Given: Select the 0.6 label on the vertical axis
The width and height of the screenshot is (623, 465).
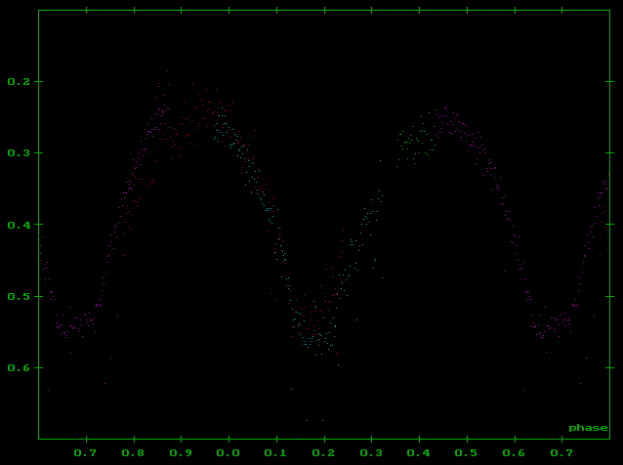Looking at the screenshot, I should click(x=18, y=368).
